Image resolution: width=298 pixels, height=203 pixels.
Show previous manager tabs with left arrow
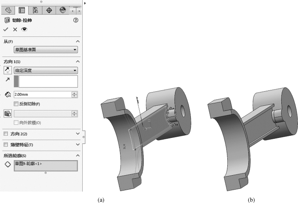pos(72,11)
